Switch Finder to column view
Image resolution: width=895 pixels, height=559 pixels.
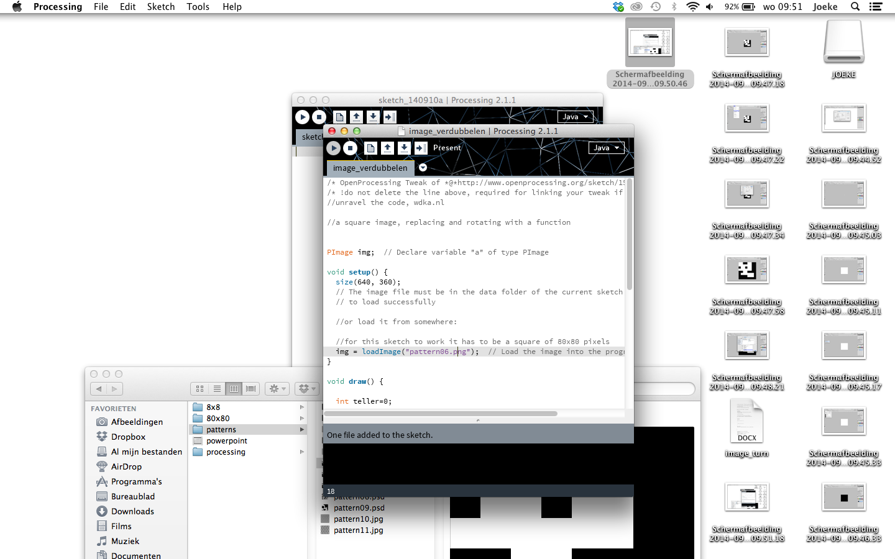coord(234,389)
